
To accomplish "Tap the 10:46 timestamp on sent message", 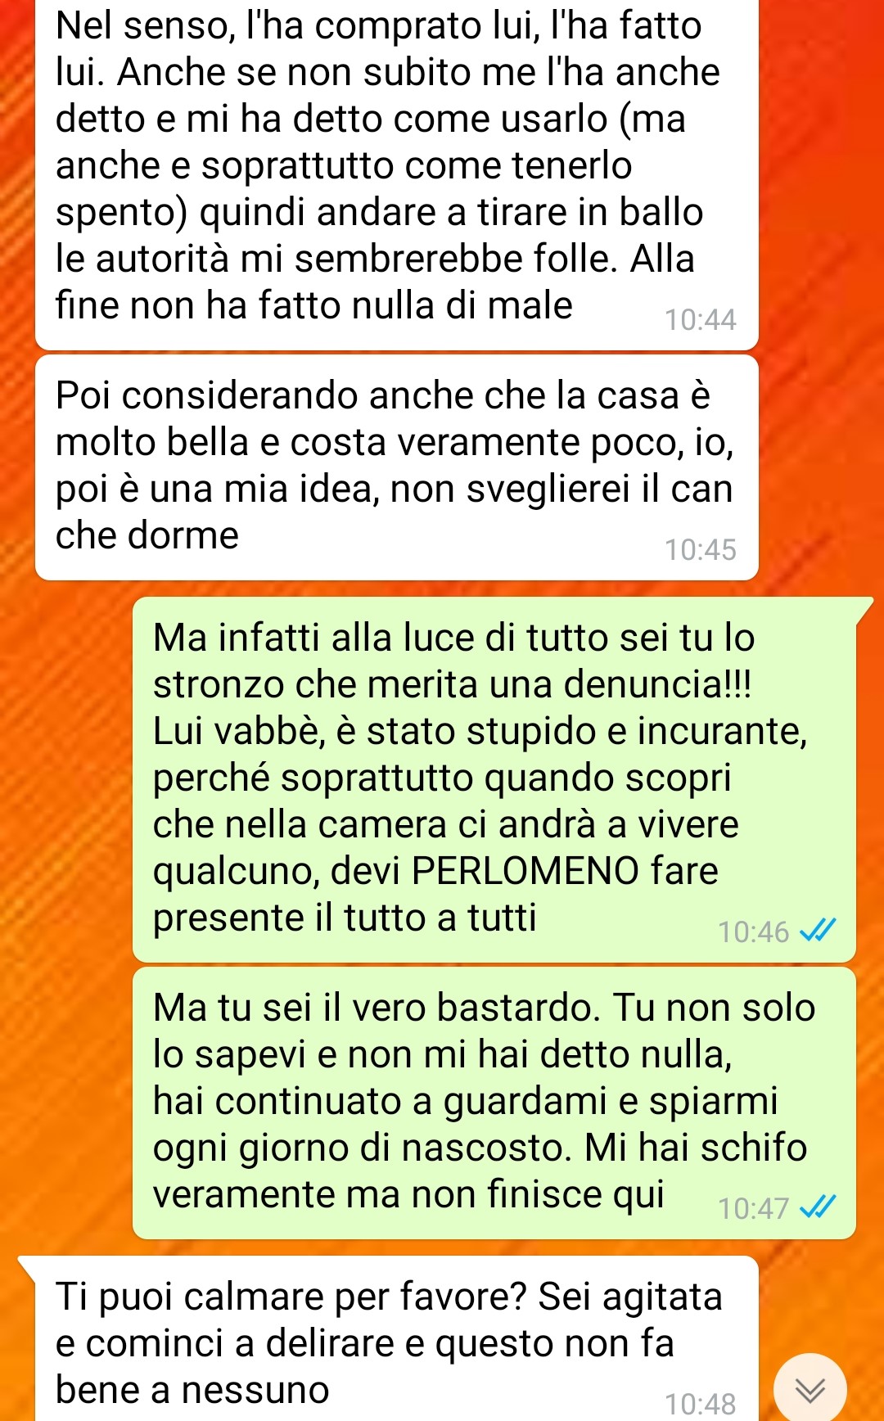I will 753,932.
